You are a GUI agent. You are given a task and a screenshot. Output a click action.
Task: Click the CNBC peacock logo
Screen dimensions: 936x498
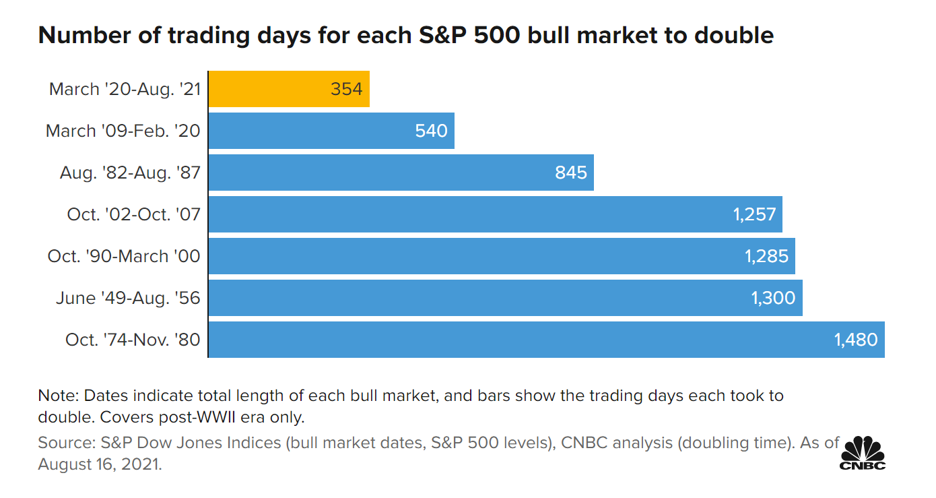(x=862, y=453)
